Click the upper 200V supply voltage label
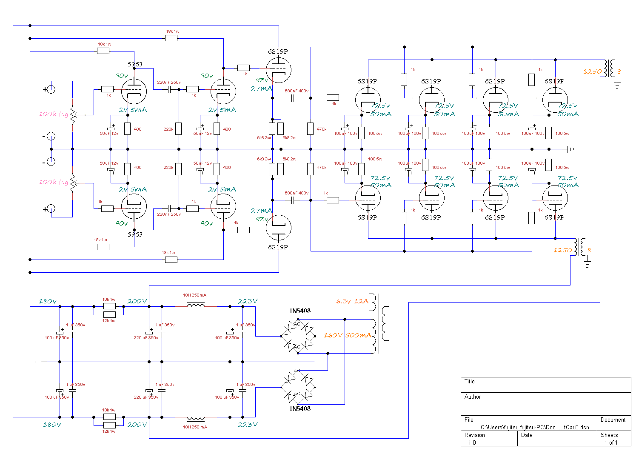Image resolution: width=636 pixels, height=451 pixels. coord(137,301)
